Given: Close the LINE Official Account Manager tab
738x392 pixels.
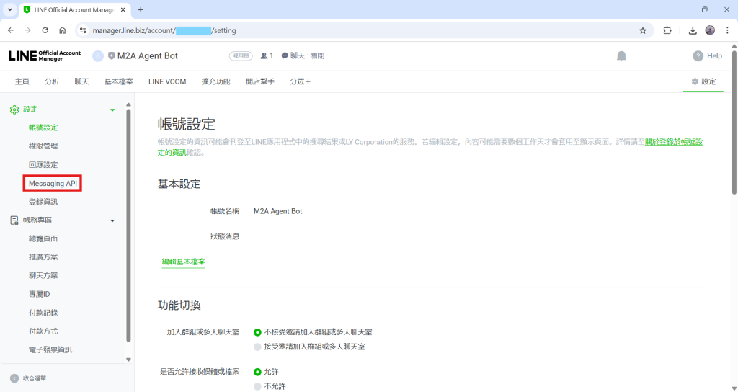Looking at the screenshot, I should (123, 9).
